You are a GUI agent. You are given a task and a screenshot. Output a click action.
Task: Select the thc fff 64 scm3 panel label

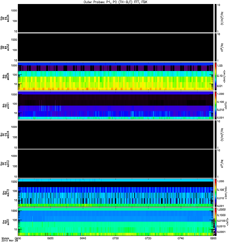click(5, 164)
